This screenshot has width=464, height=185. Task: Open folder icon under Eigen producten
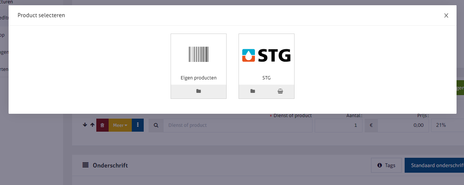click(199, 91)
